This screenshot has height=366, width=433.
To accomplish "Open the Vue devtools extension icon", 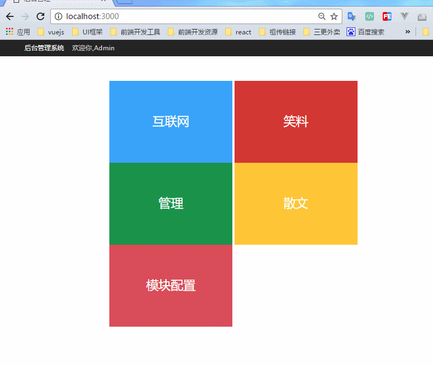I will click(404, 16).
